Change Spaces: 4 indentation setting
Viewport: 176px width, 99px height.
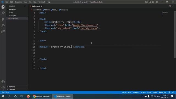(136, 92)
